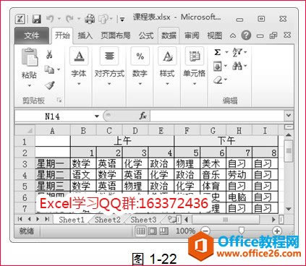Viewport: 306px width, 266px height.
Task: Select the 体育 cell
Action: (x=213, y=186)
